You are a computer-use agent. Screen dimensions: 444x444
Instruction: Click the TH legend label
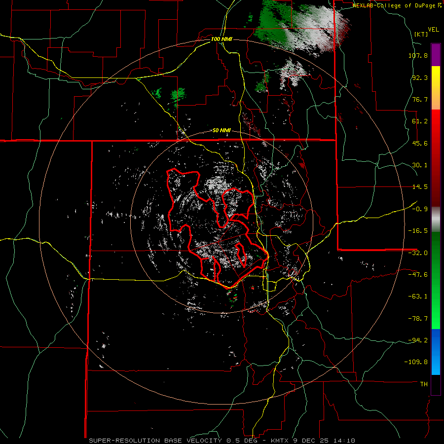coord(424,384)
